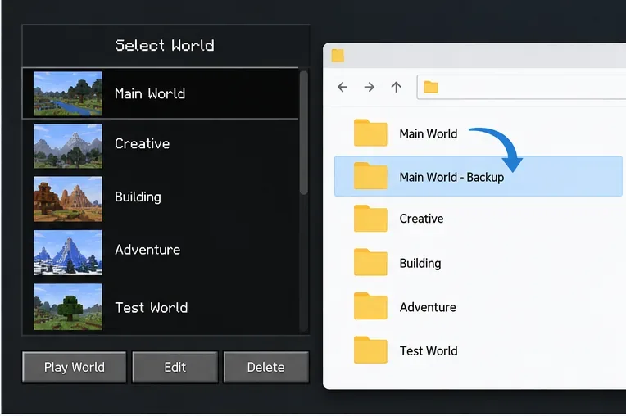This screenshot has width=626, height=416.
Task: Select the Main World folder icon
Action: tap(370, 133)
